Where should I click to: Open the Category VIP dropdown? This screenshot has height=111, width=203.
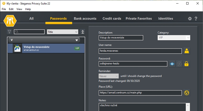click(174, 38)
